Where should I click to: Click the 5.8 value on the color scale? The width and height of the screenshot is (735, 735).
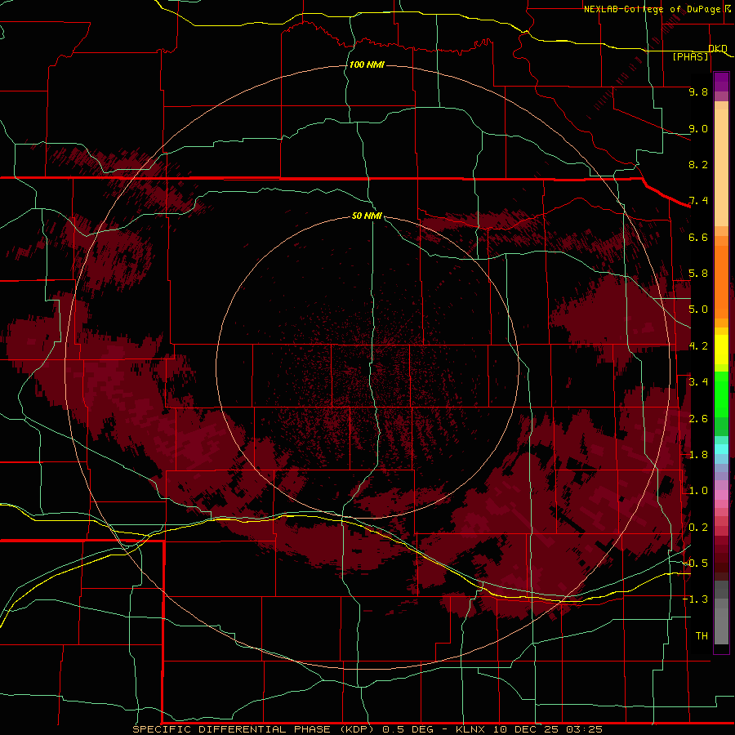pos(698,274)
